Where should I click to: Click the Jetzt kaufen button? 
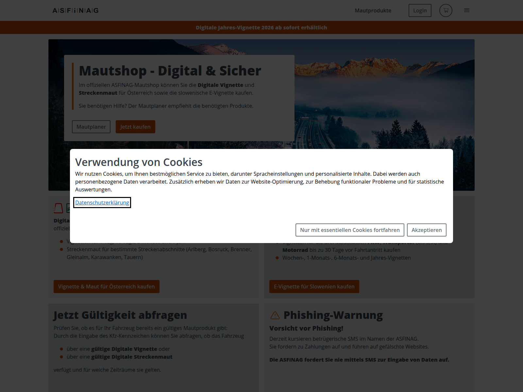pos(135,127)
